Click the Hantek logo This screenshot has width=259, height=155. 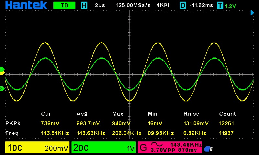pos(27,5)
